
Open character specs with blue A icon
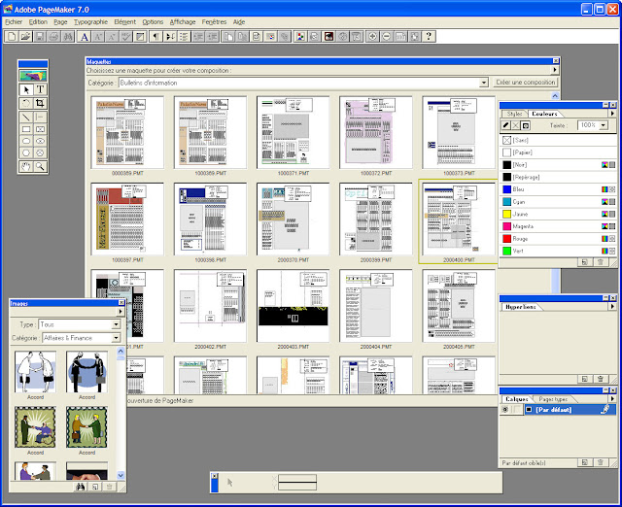(x=85, y=37)
